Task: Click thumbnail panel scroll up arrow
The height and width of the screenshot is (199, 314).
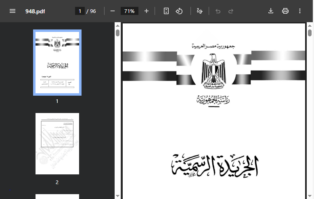Action: click(x=117, y=25)
